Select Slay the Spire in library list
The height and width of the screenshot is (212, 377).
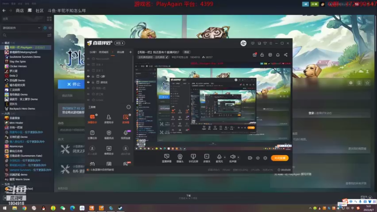17,62
